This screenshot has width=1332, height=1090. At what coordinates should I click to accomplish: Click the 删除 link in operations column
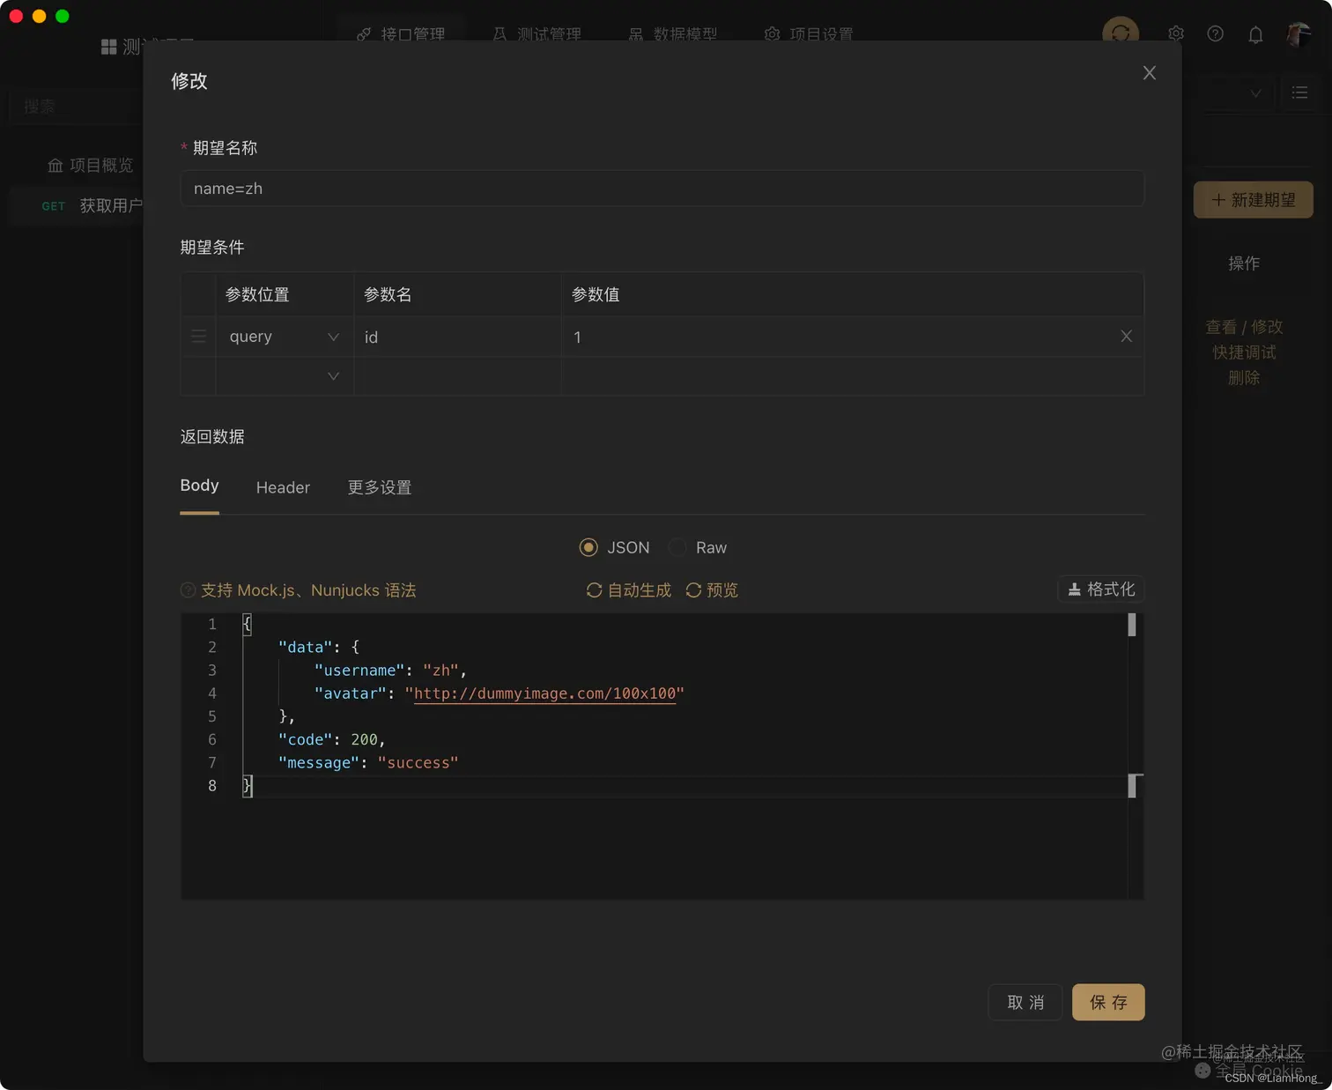tap(1244, 378)
